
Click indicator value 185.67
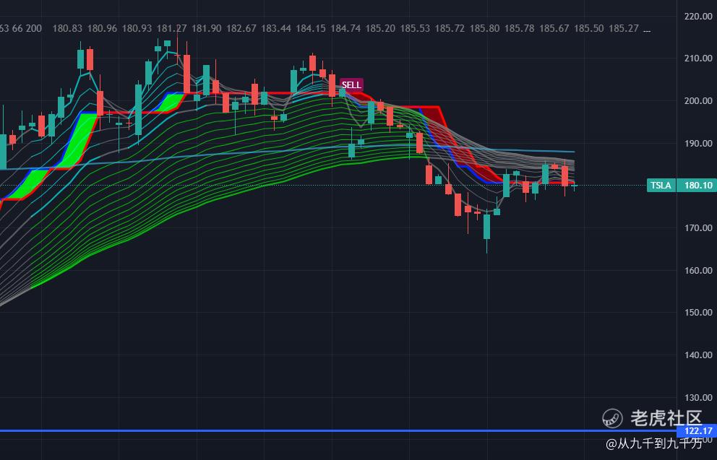click(x=554, y=28)
